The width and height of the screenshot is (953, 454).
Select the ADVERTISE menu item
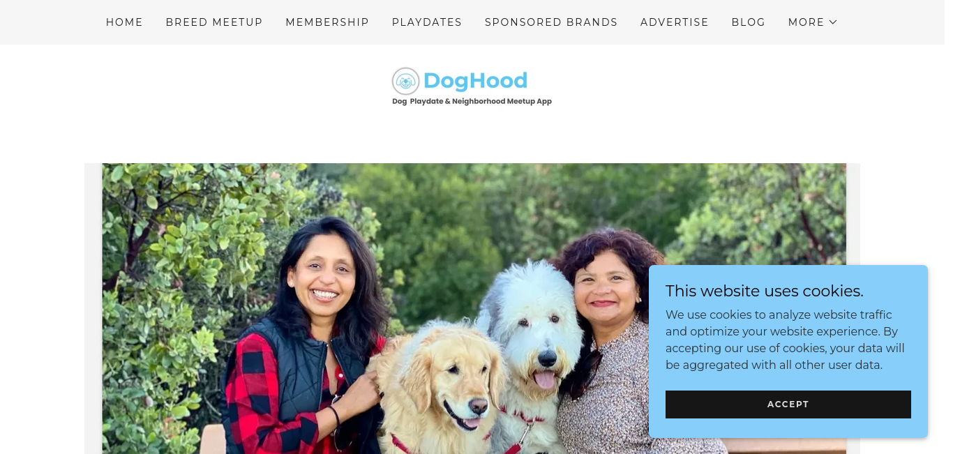pos(675,22)
